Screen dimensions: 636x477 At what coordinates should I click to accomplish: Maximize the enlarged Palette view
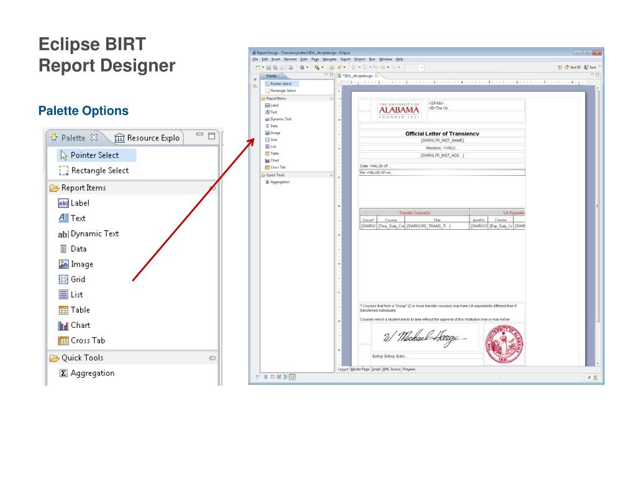[x=212, y=136]
